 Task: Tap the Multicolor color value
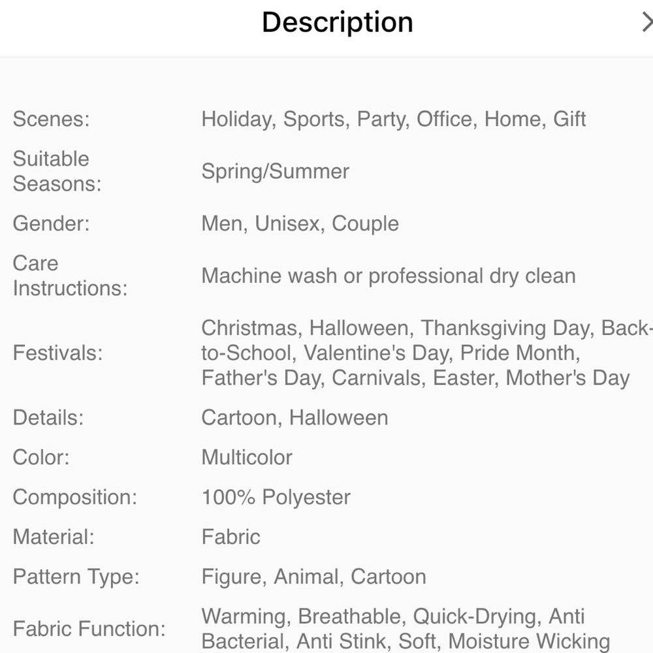tap(247, 457)
